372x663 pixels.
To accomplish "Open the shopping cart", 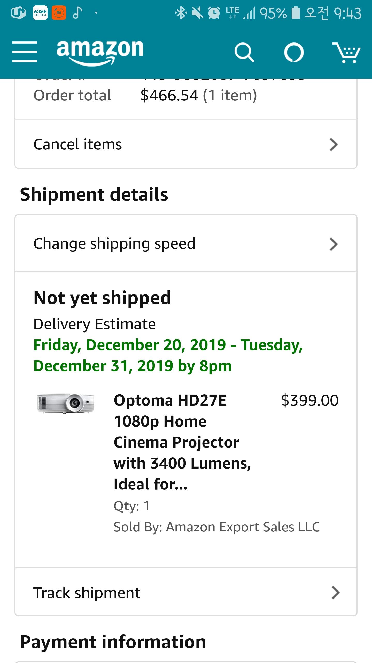I will pos(346,53).
